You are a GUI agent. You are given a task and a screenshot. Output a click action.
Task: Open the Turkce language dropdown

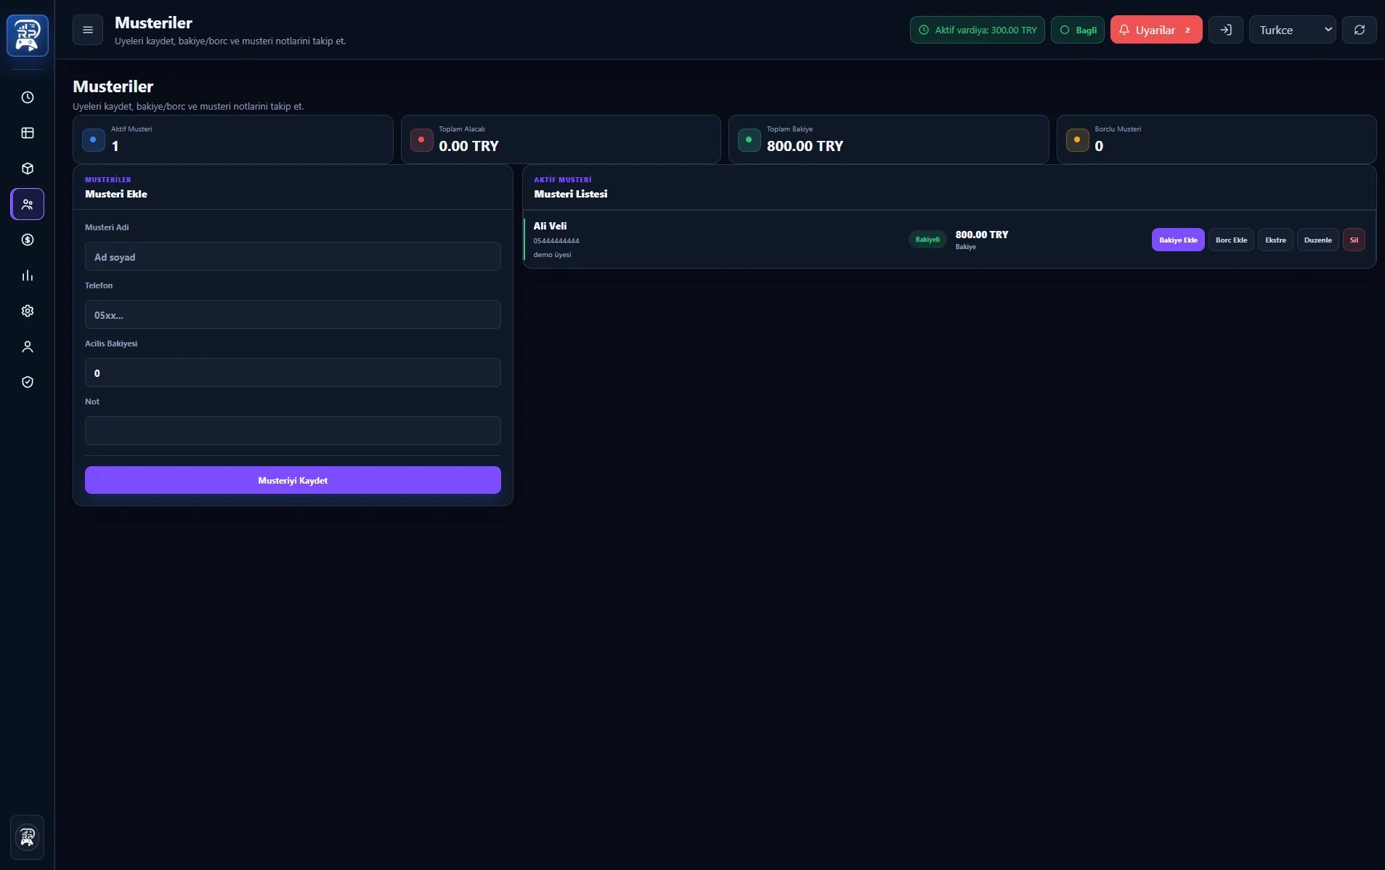pyautogui.click(x=1293, y=30)
